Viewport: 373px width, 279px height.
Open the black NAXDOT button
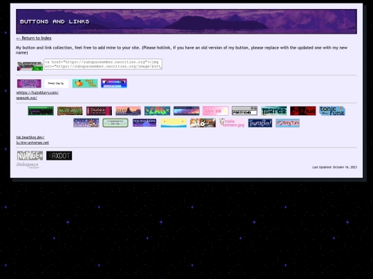tap(59, 156)
